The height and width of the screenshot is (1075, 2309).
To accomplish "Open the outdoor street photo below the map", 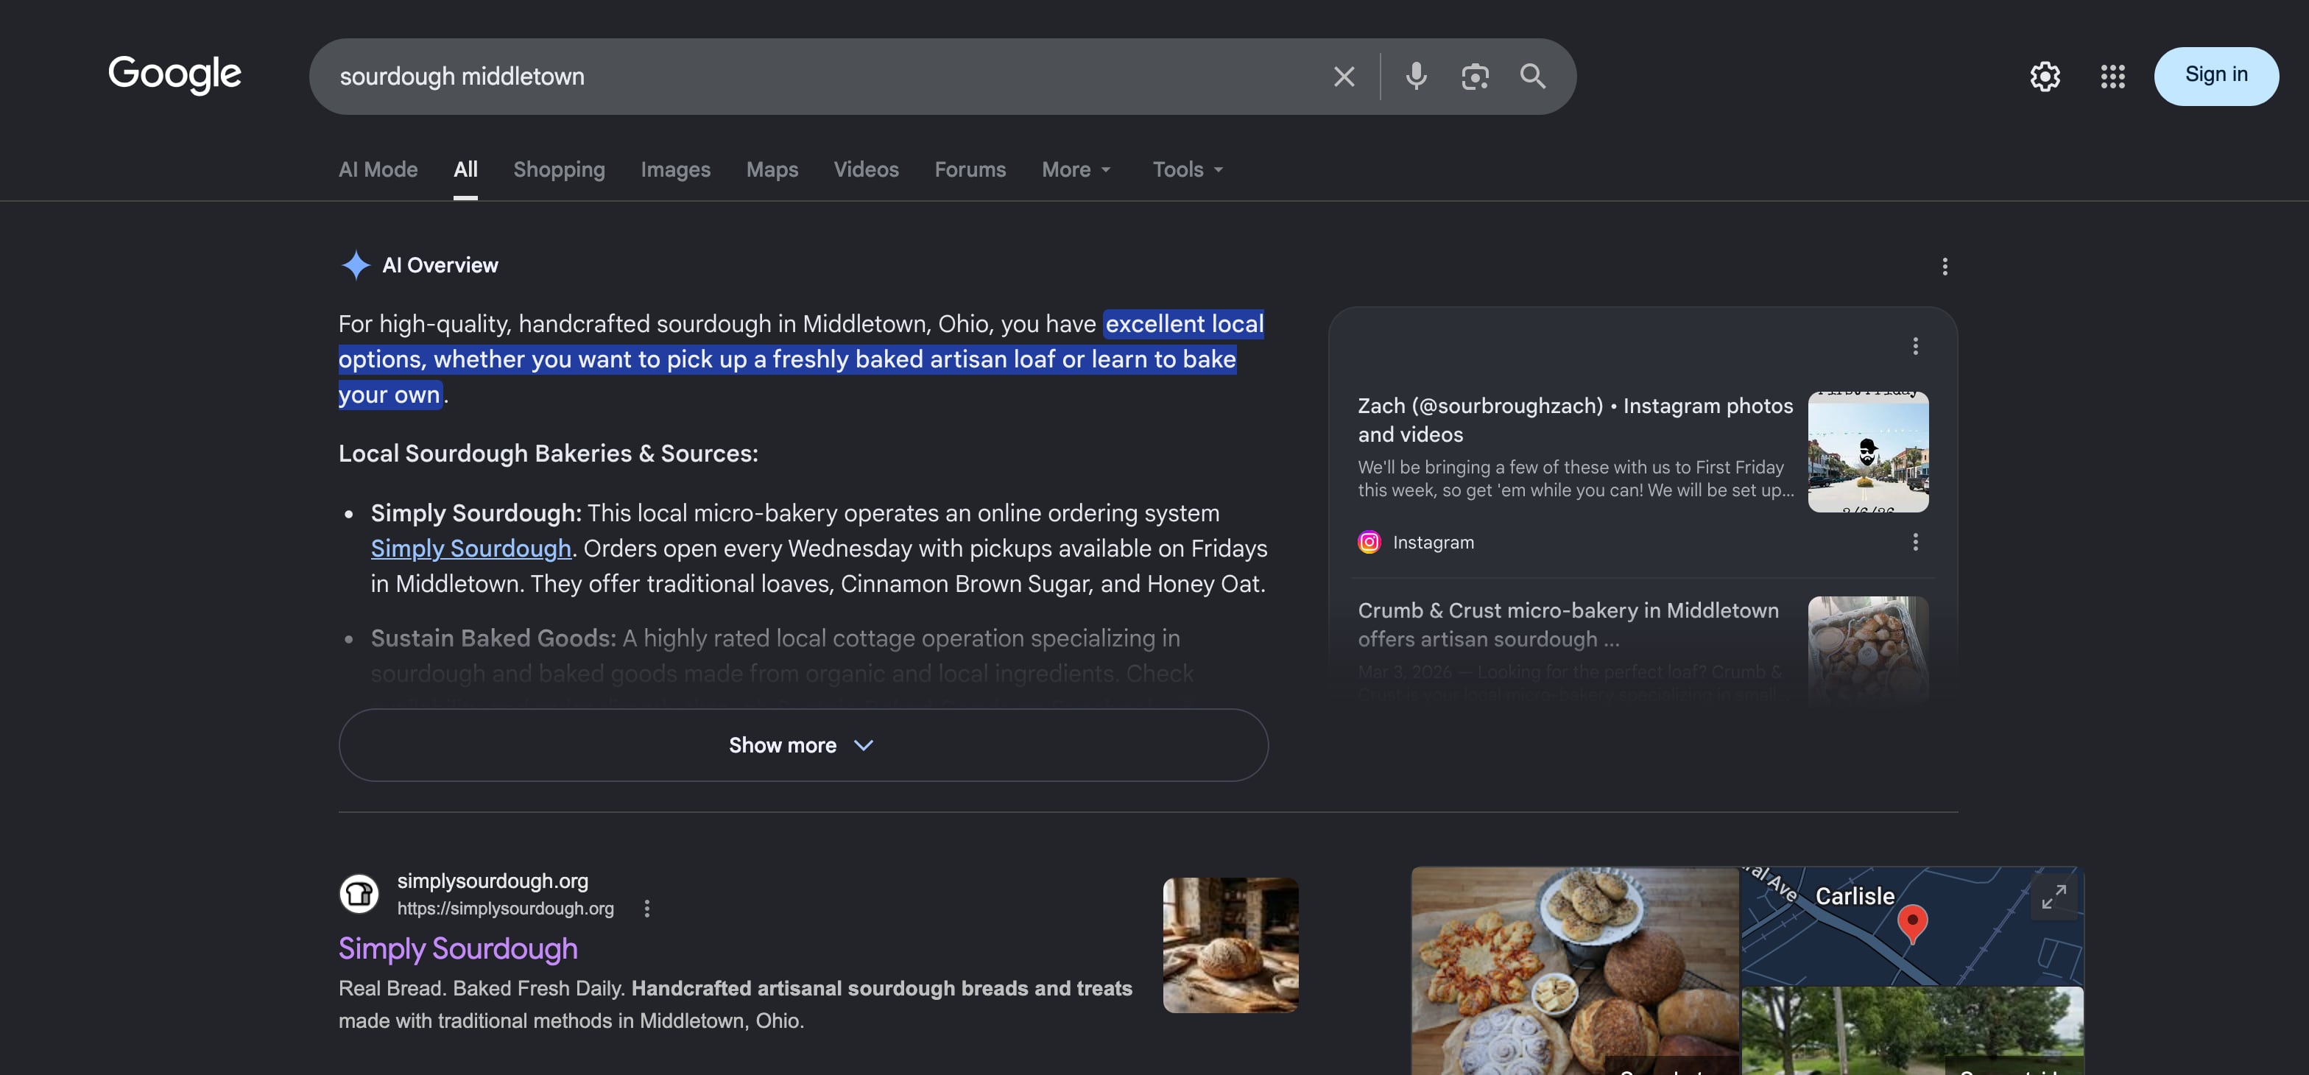I will coord(1912,1031).
